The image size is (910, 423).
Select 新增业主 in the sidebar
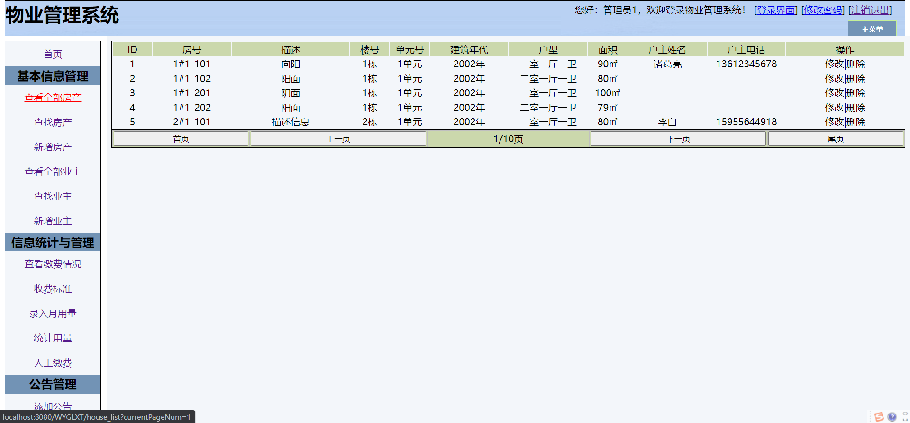[53, 221]
